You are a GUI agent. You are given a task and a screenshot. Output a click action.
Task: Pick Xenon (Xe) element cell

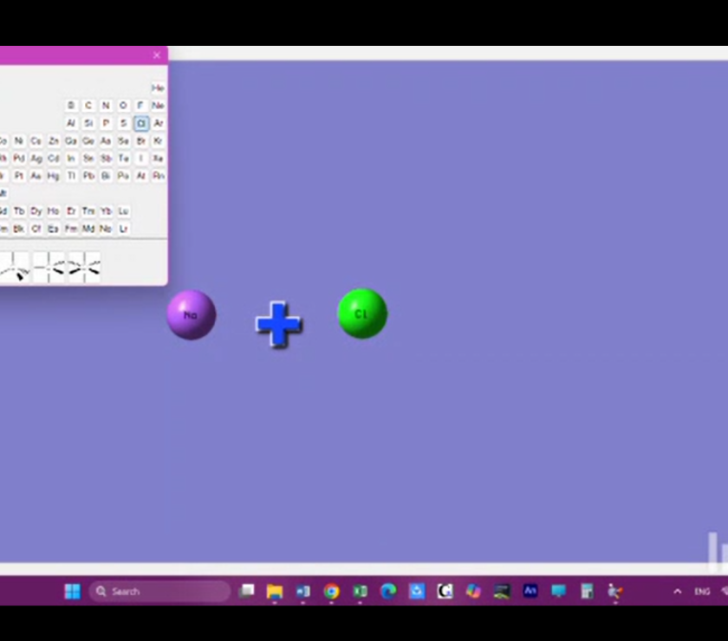point(159,159)
